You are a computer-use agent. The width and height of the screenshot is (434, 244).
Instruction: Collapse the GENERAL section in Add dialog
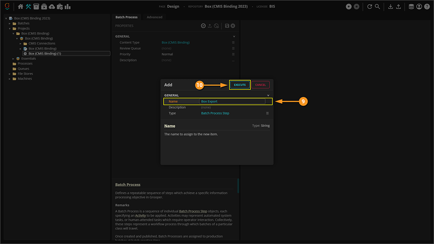[268, 95]
